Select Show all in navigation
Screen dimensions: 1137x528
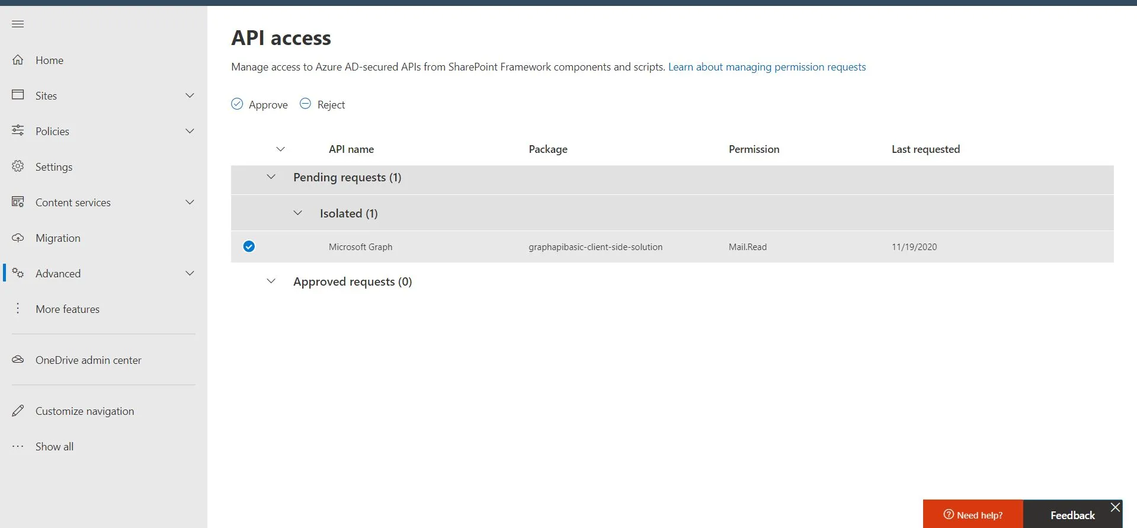pos(54,446)
